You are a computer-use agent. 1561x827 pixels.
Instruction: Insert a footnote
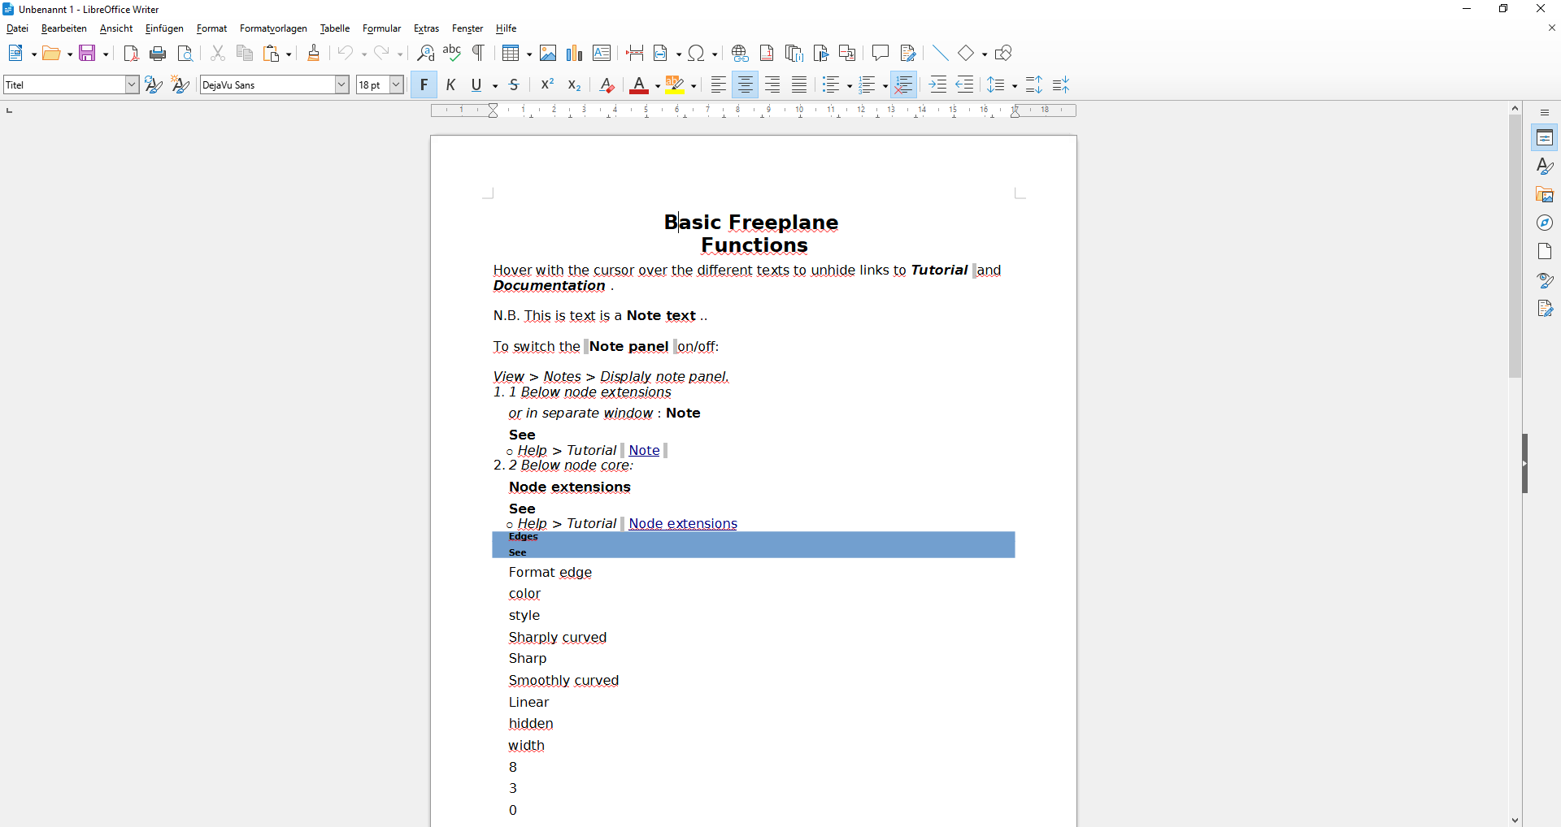[x=767, y=54]
